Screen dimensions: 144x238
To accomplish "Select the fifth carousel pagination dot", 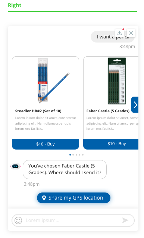I will [83, 155].
